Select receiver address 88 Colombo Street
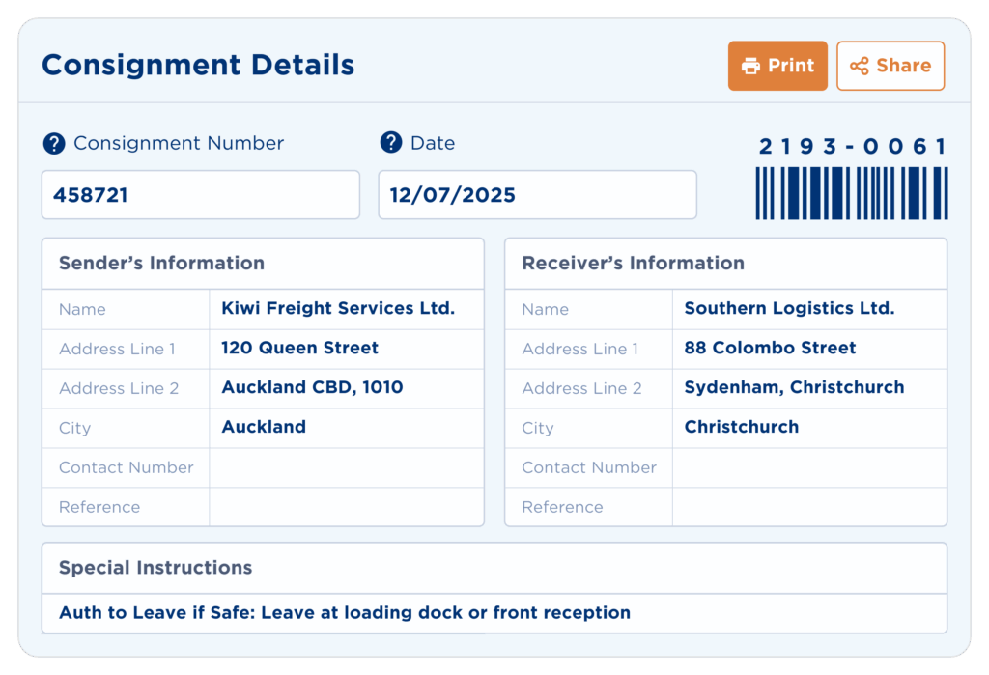989x675 pixels. 770,348
